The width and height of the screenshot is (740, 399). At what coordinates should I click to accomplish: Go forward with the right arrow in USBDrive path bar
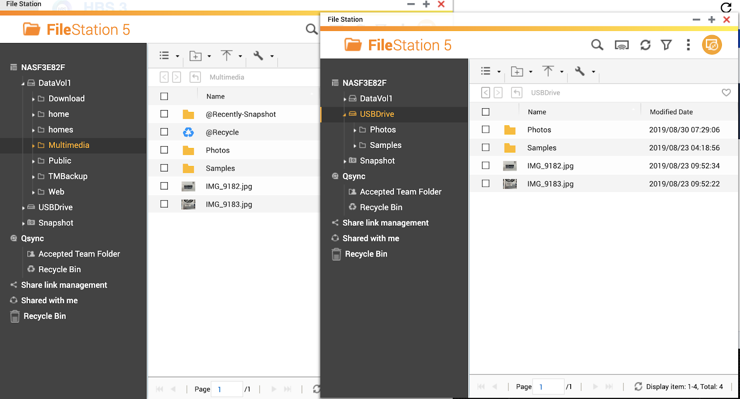coord(498,92)
